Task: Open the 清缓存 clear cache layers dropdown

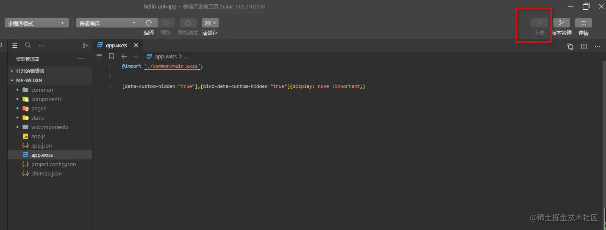Action: click(210, 23)
